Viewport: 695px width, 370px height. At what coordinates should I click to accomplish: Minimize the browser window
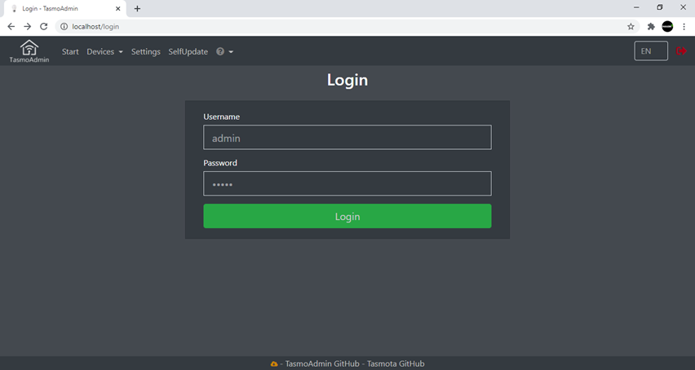(x=636, y=7)
